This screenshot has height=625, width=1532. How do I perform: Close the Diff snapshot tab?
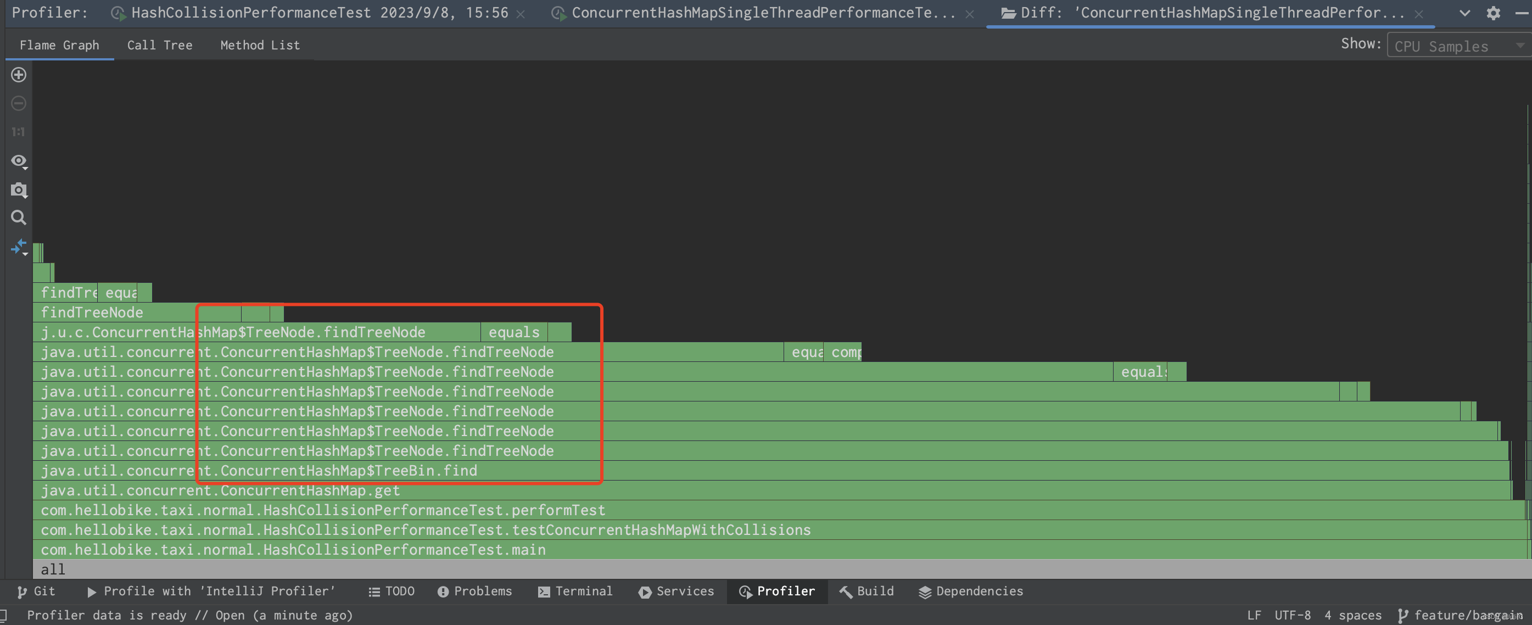click(x=1419, y=14)
